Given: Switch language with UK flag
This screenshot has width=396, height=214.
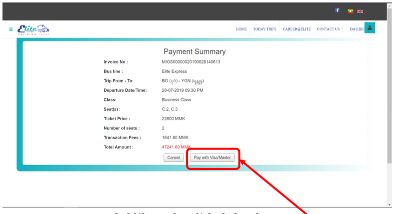Looking at the screenshot, I should (x=360, y=11).
